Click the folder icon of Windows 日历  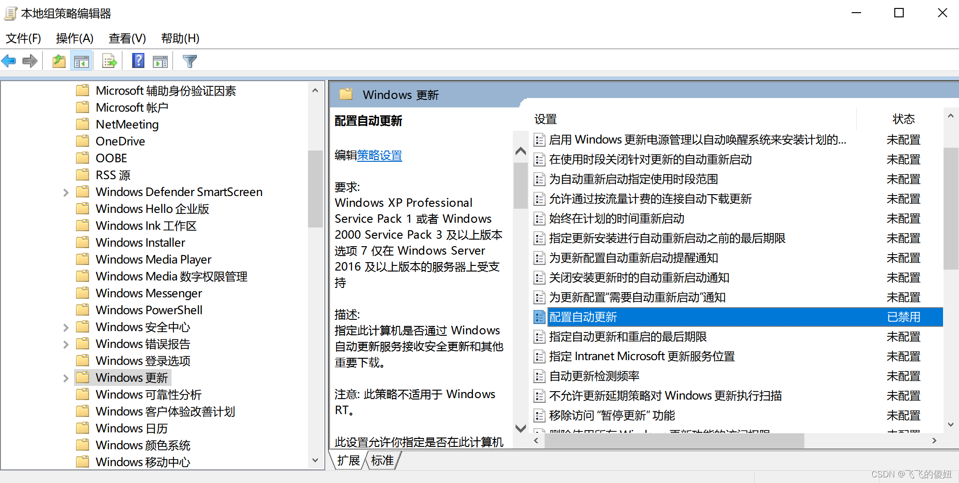coord(82,428)
